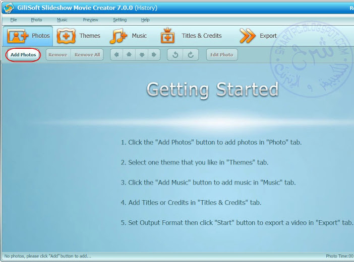Switch to the Export tab
Viewport: 354px width, 262px height.
click(258, 36)
